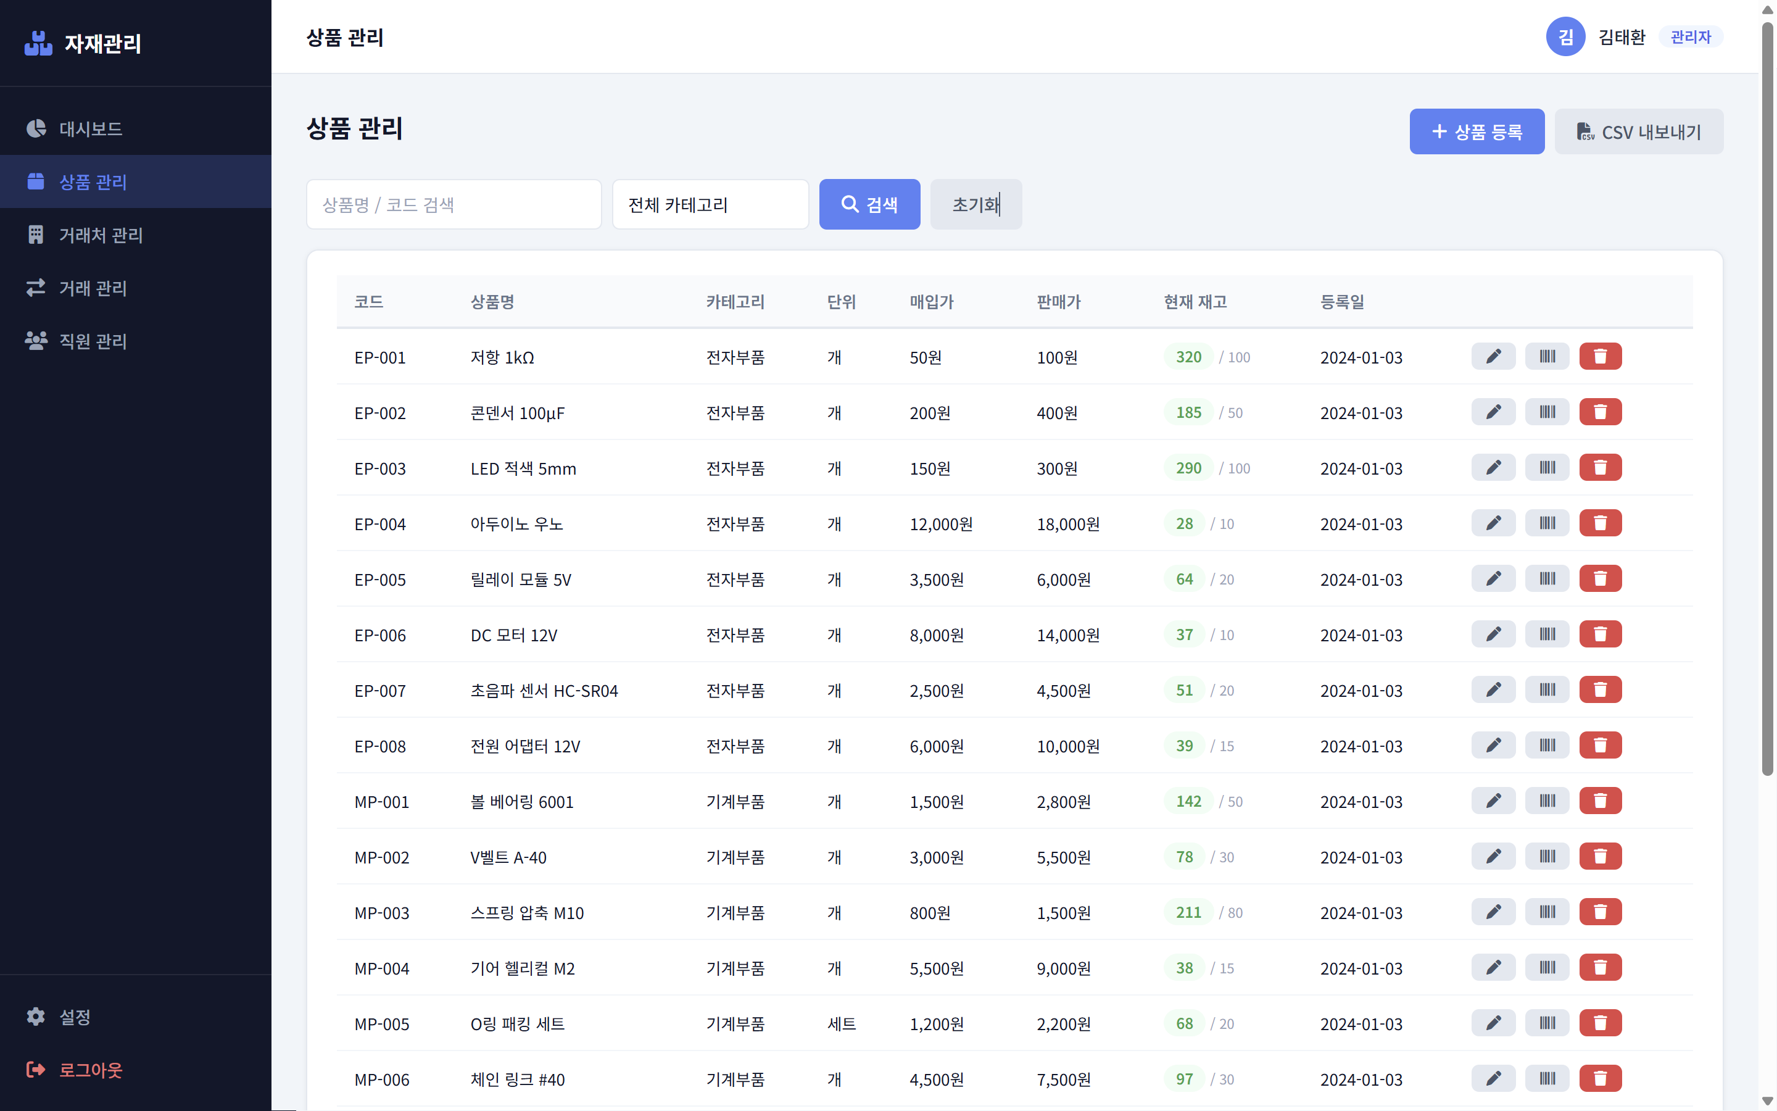
Task: Click code cell MP-005
Action: pos(381,1025)
